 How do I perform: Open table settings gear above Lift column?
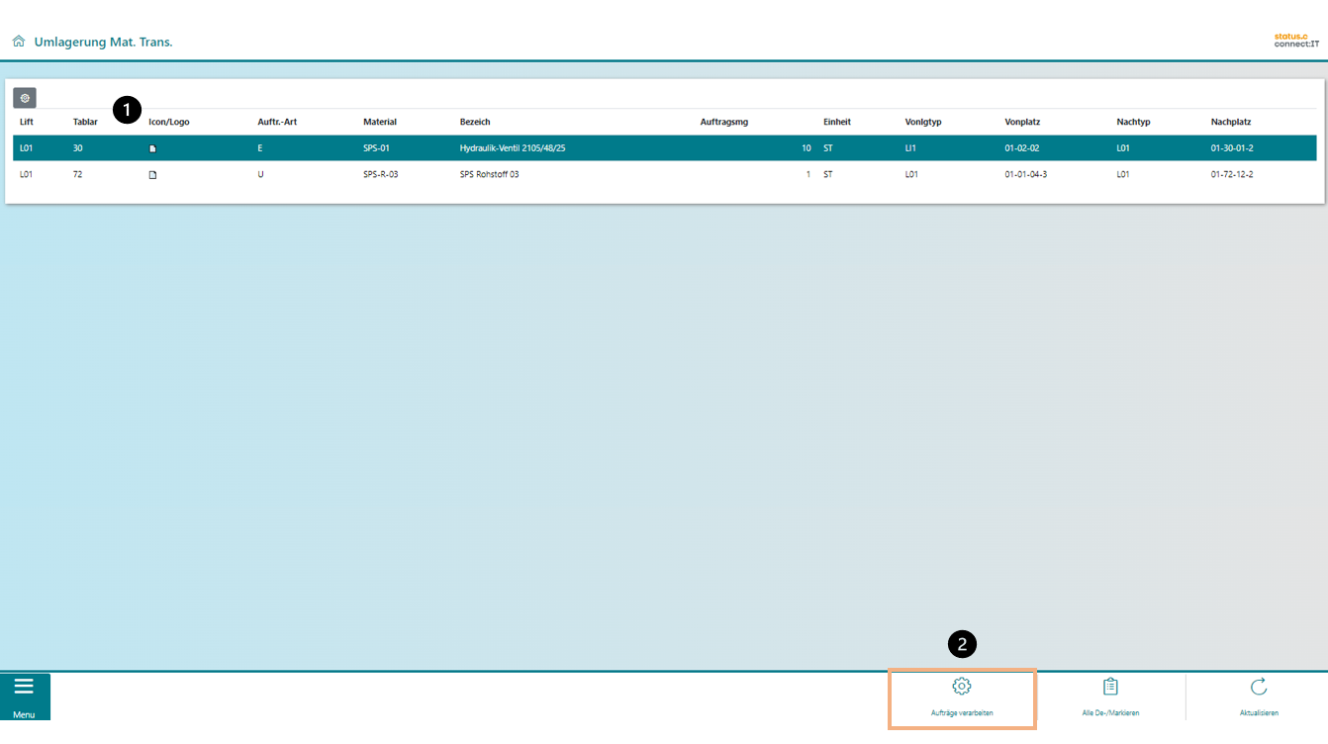point(25,98)
